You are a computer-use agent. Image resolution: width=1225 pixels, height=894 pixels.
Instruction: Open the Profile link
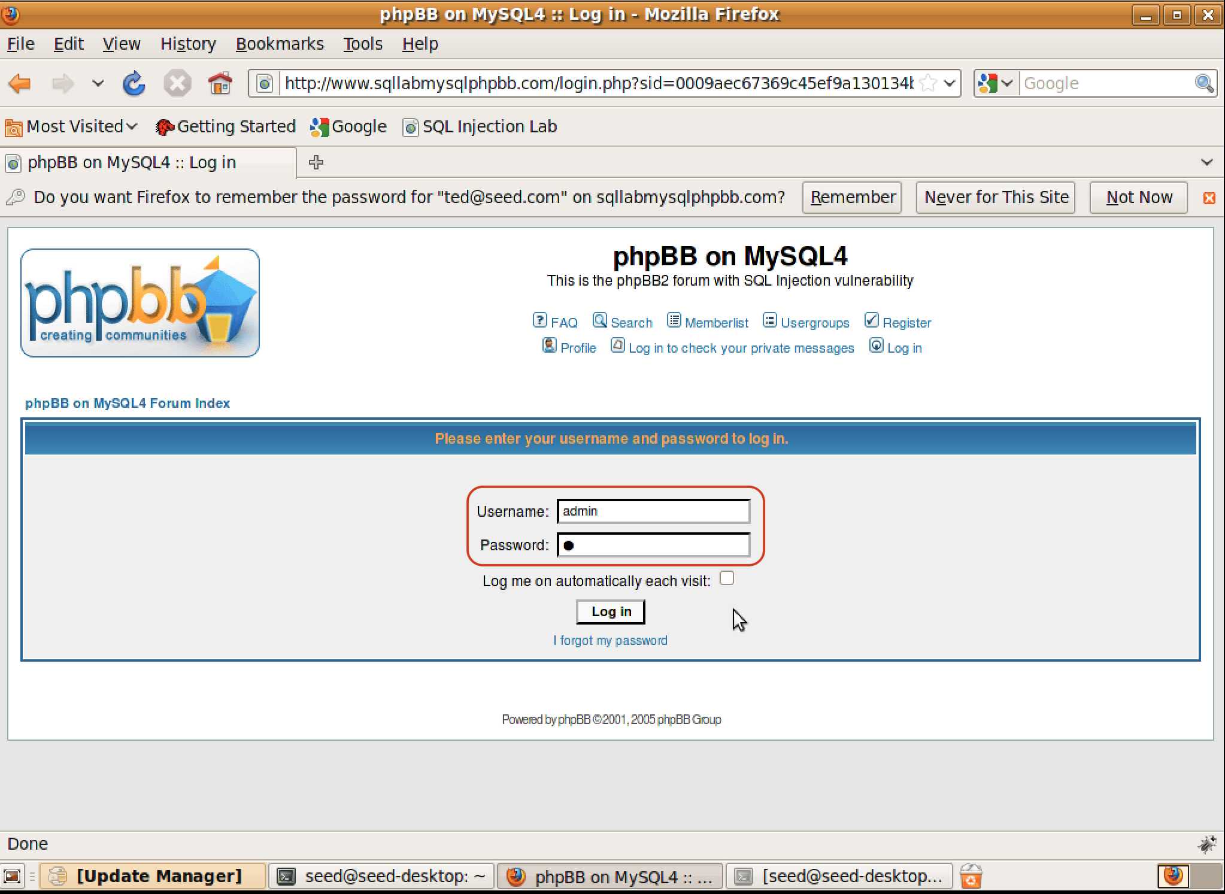(578, 348)
